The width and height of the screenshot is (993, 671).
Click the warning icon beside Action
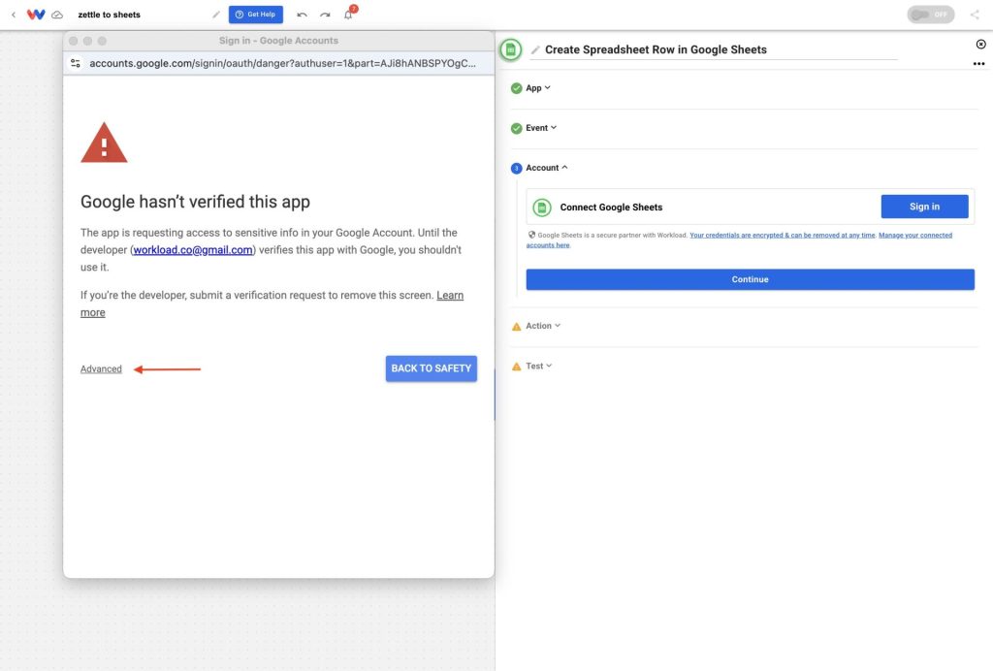tap(516, 327)
